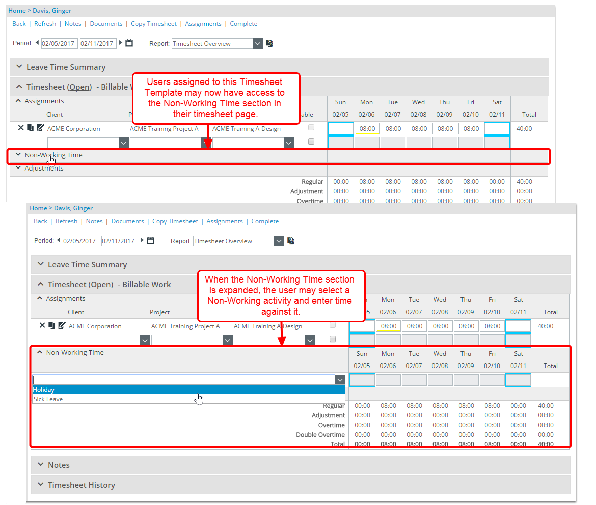This screenshot has height=505, width=596.
Task: Toggle billable checkbox in the upper ACME Corporation row
Action: tap(311, 127)
